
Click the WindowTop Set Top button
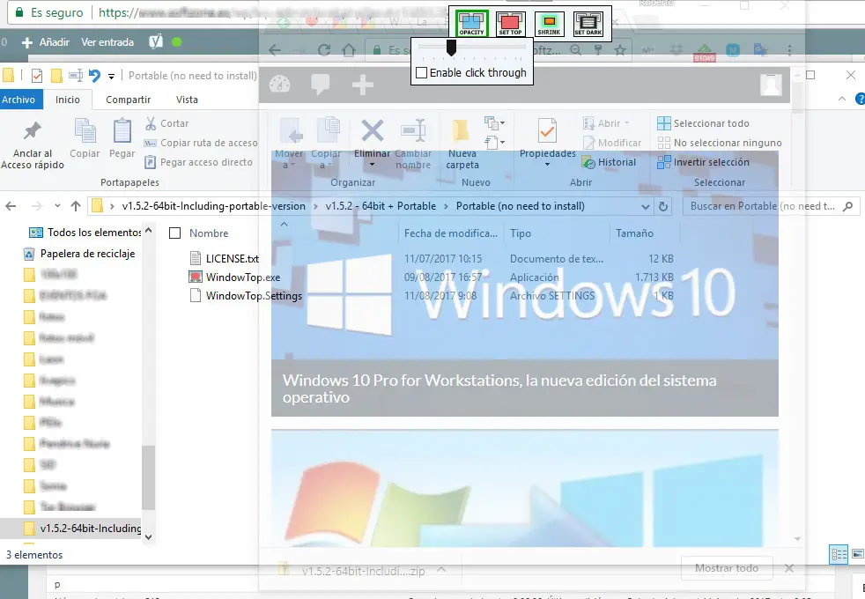click(510, 24)
